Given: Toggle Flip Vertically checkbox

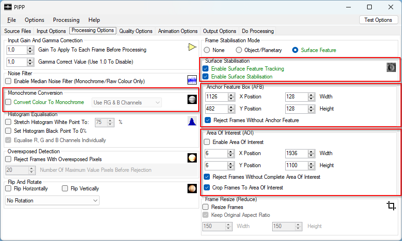Looking at the screenshot, I should 65,189.
